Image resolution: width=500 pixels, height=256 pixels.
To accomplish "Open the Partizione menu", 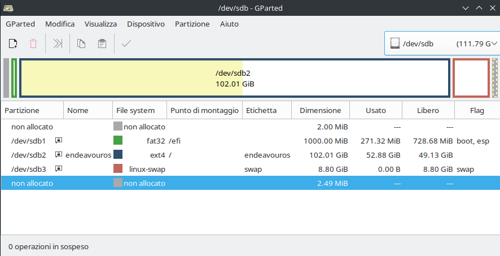I will coord(192,24).
